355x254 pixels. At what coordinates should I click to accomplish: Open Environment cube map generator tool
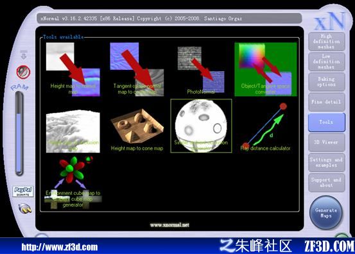click(x=73, y=182)
